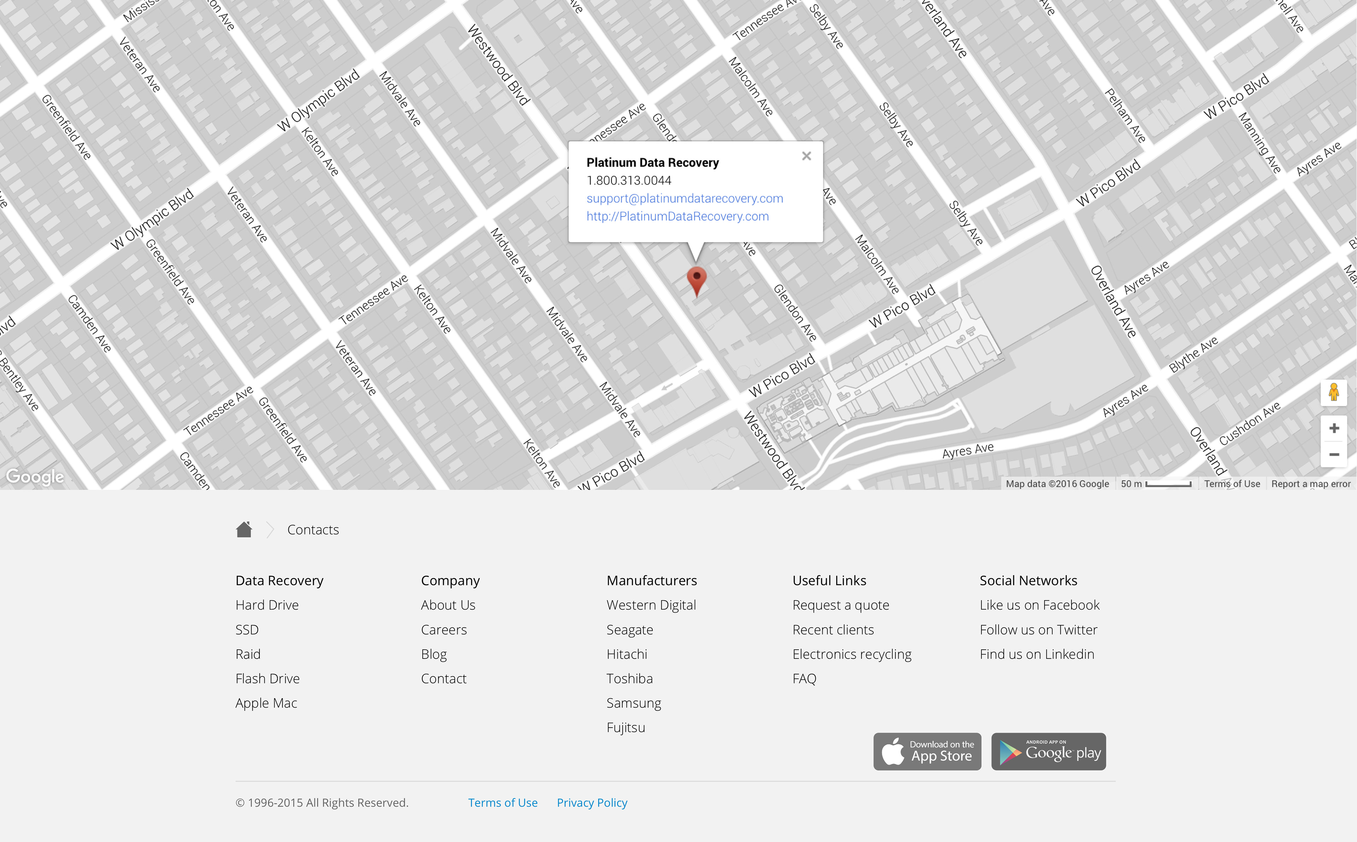Open the Western Digital manufacturer link

pos(651,605)
